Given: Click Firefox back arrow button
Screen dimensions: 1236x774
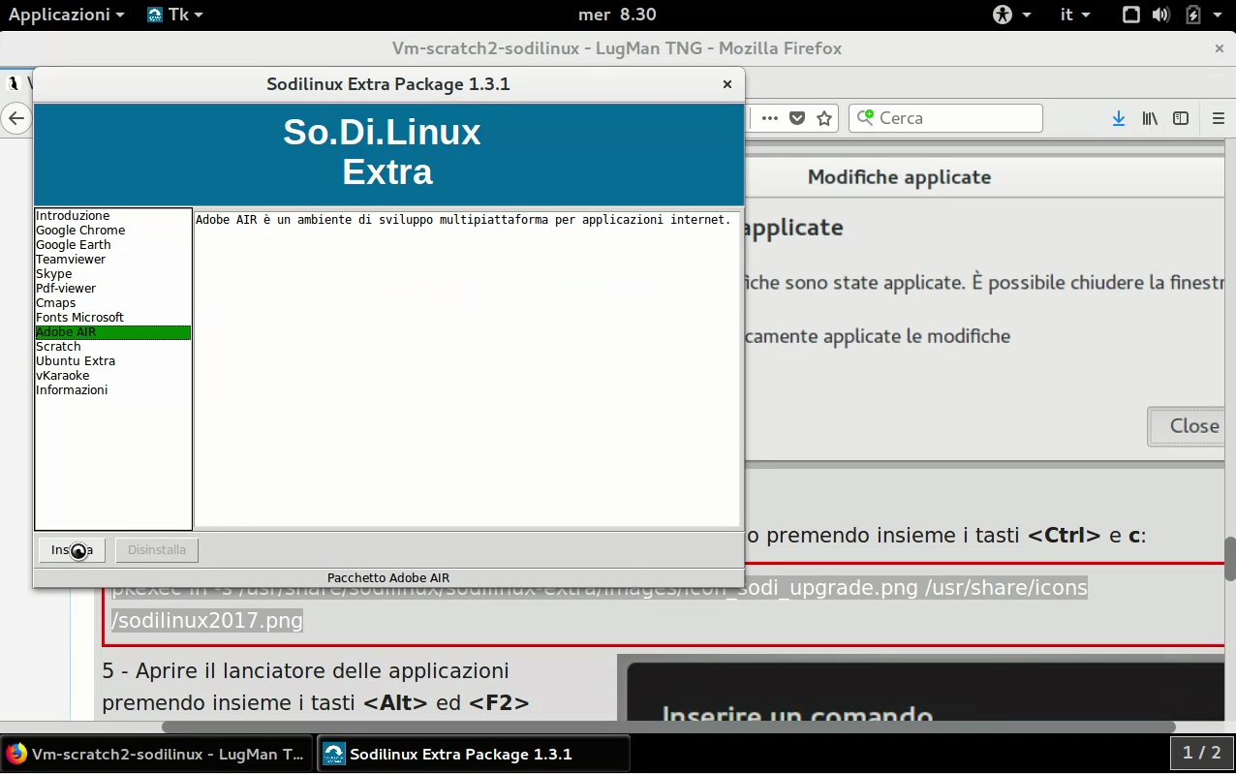Looking at the screenshot, I should pos(15,118).
